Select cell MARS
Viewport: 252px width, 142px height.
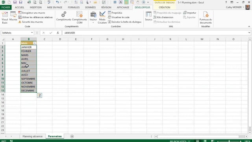29,55
